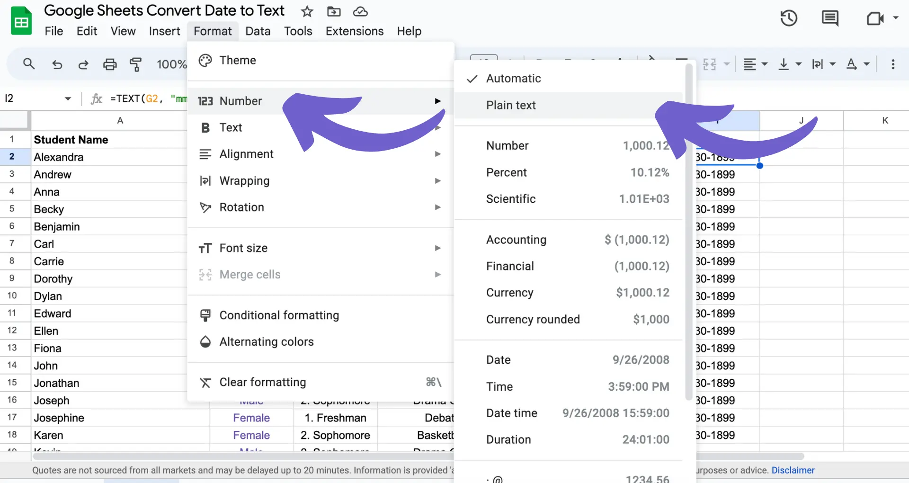The width and height of the screenshot is (909, 483).
Task: Click the Disclaimer link
Action: pos(793,470)
